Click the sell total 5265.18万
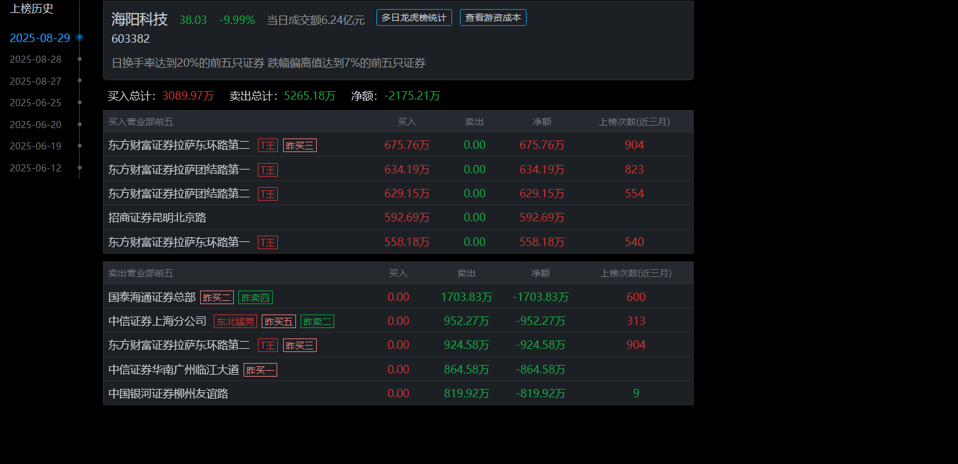 310,96
